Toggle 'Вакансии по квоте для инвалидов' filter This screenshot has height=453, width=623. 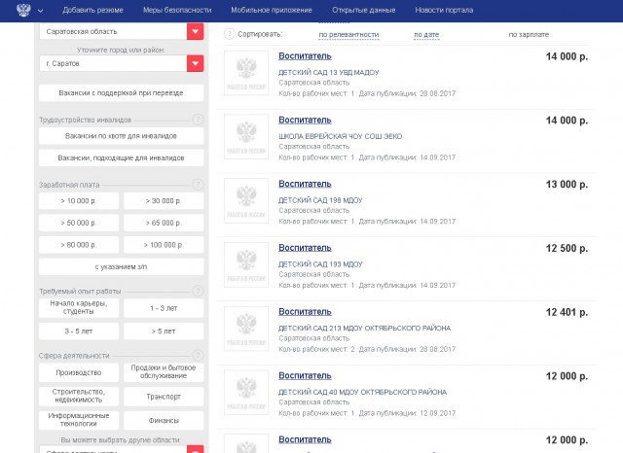click(x=121, y=136)
